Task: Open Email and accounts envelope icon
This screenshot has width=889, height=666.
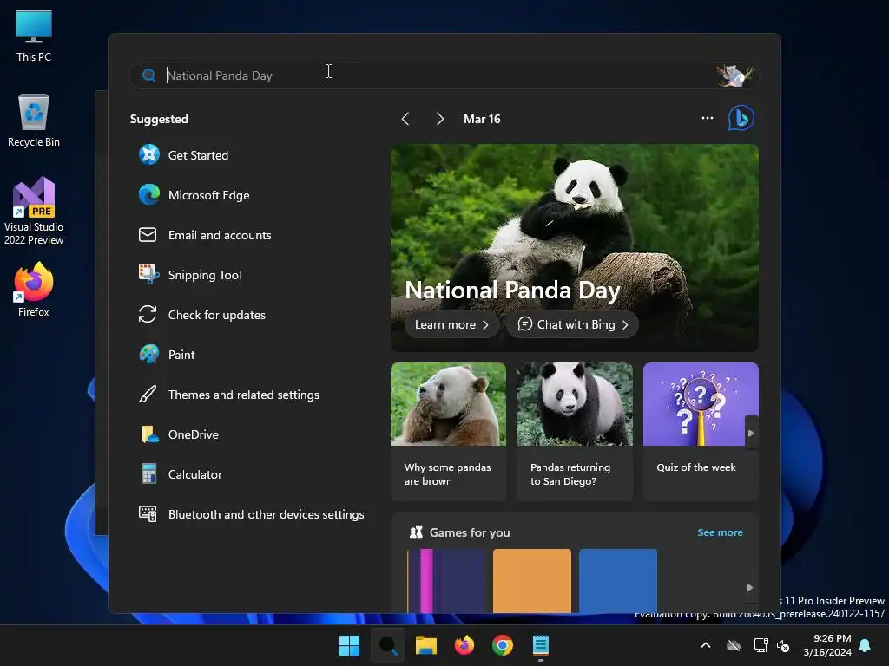Action: point(148,234)
